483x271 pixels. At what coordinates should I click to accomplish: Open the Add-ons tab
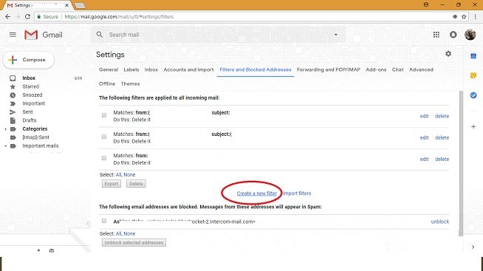(x=376, y=69)
